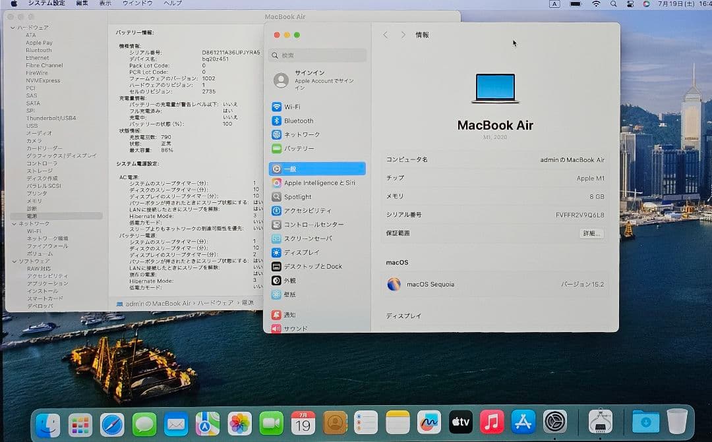This screenshot has height=442, width=712.
Task: Open Bluetooth settings in sidebar
Action: [317, 121]
